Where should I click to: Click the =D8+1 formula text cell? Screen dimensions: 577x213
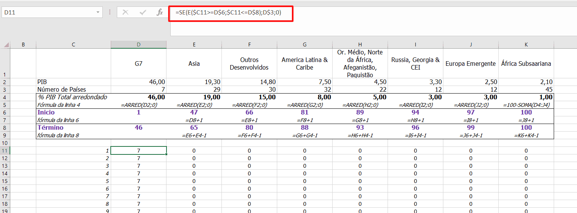click(194, 120)
